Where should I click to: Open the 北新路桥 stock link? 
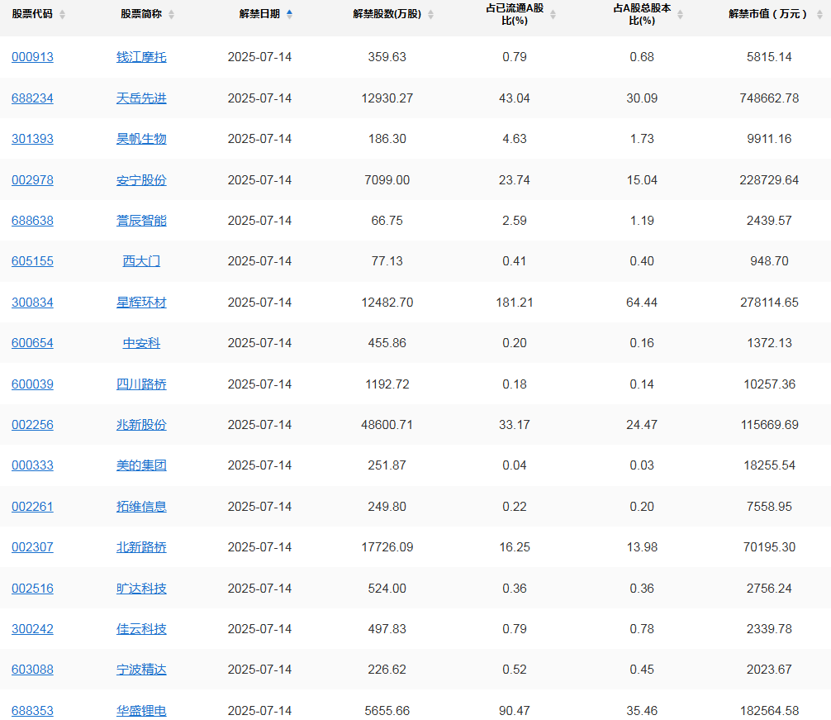click(x=141, y=547)
